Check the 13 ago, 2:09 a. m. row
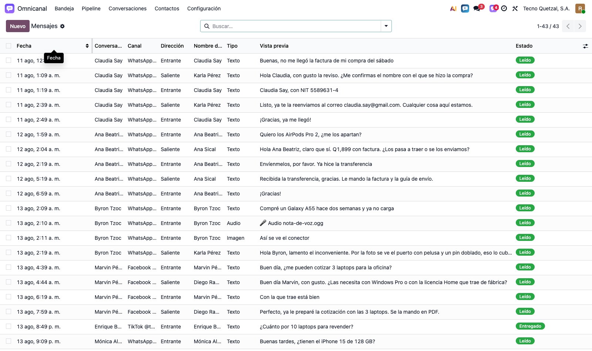 [x=9, y=208]
